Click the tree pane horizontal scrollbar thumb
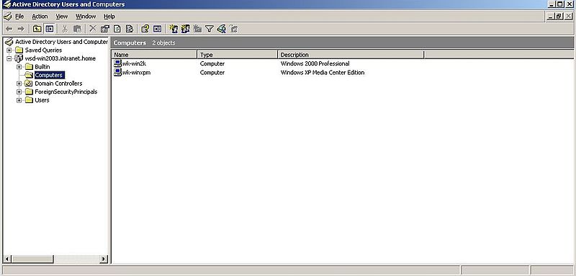This screenshot has height=276, width=576. pos(32,259)
